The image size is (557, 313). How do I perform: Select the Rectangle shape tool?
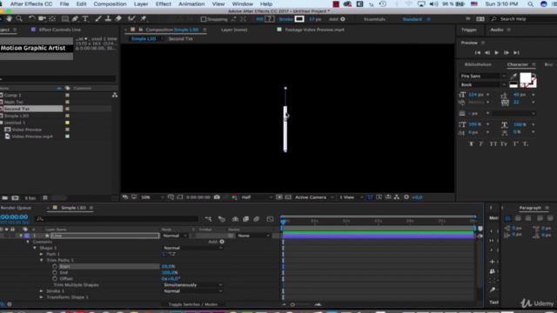(65, 19)
